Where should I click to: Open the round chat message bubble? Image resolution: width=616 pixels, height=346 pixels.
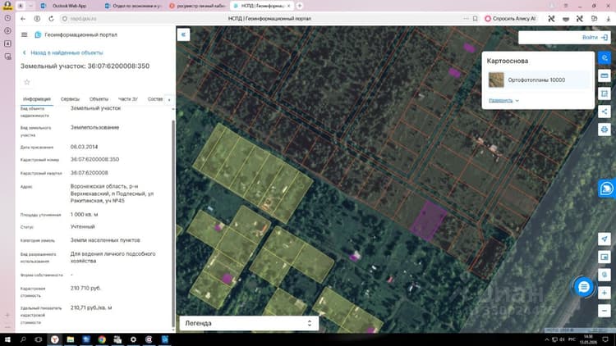pyautogui.click(x=584, y=287)
